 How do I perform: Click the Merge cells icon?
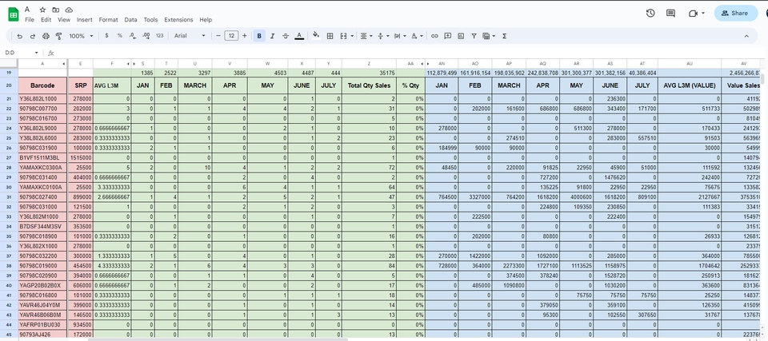pyautogui.click(x=343, y=36)
